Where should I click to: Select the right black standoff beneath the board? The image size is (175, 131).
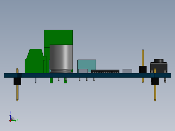[x=155, y=81]
